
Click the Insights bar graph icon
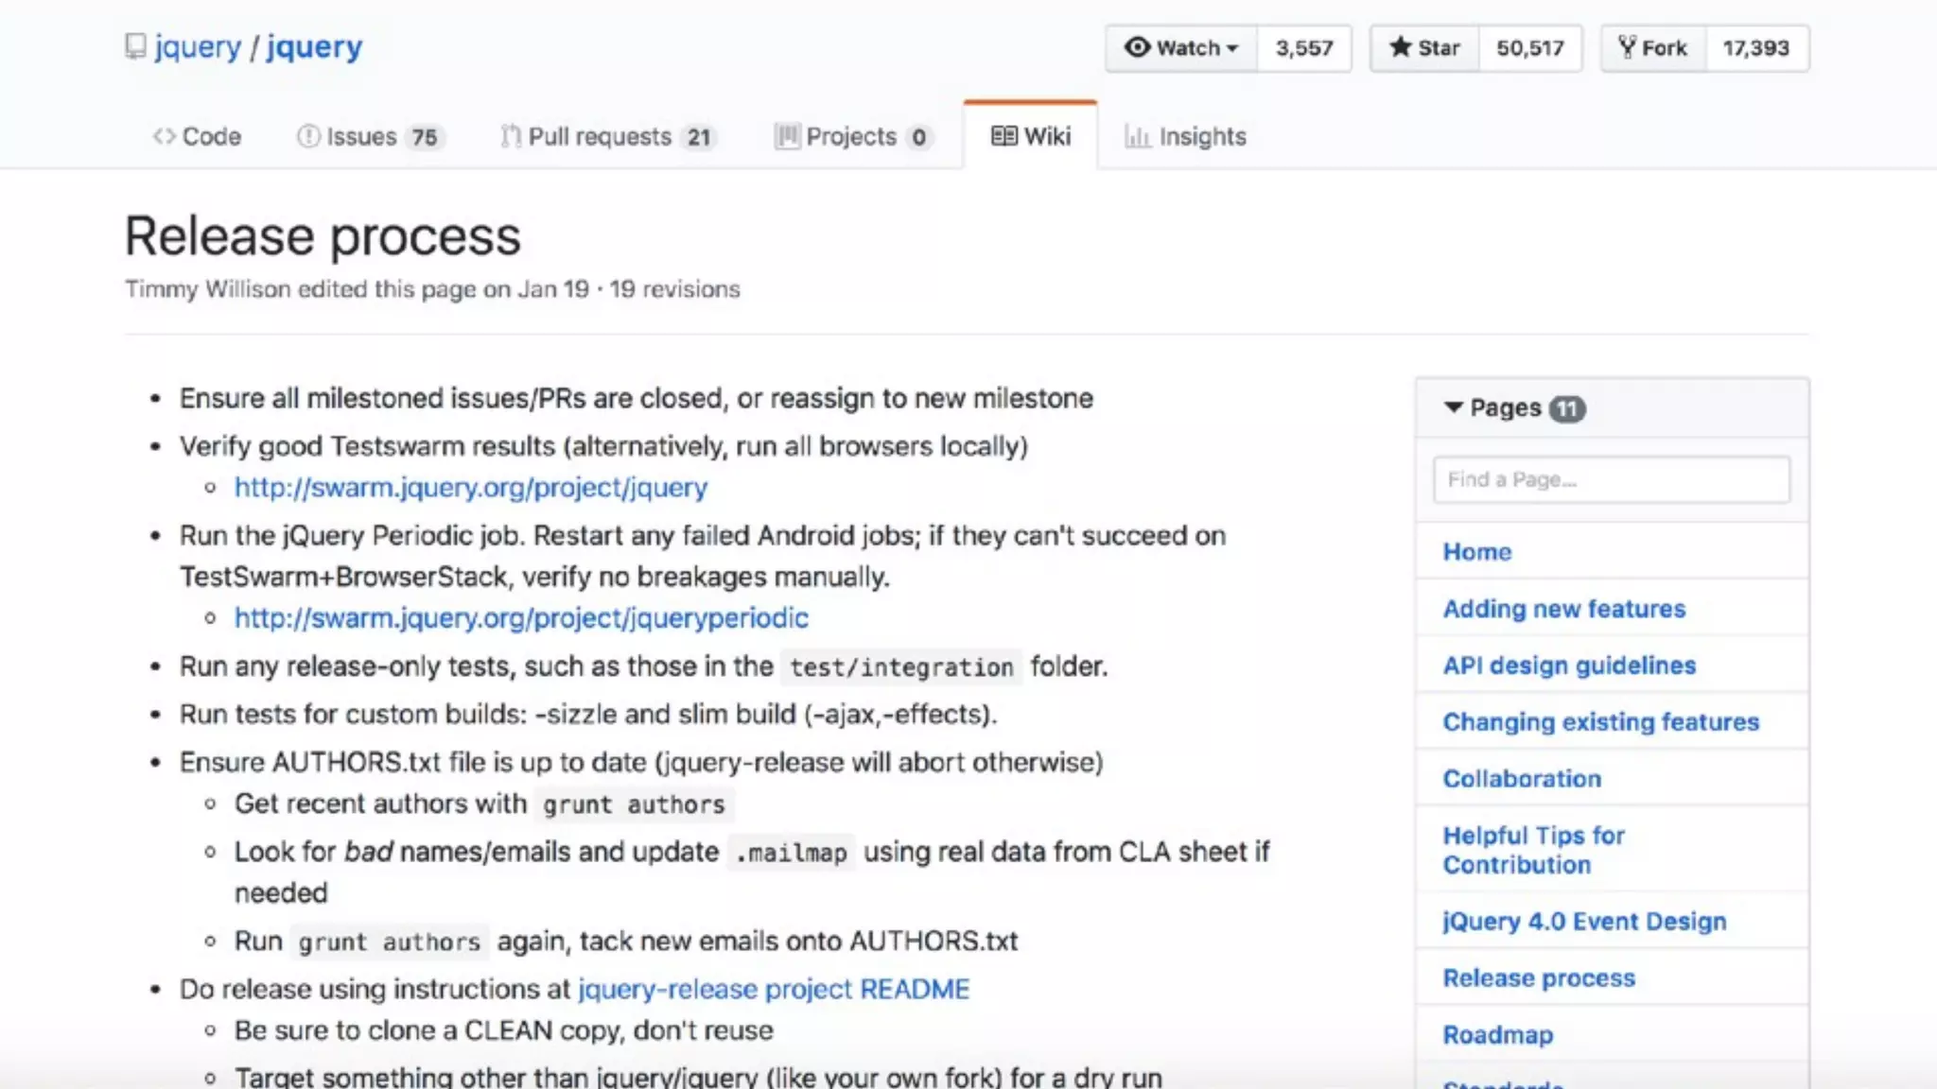(1137, 137)
